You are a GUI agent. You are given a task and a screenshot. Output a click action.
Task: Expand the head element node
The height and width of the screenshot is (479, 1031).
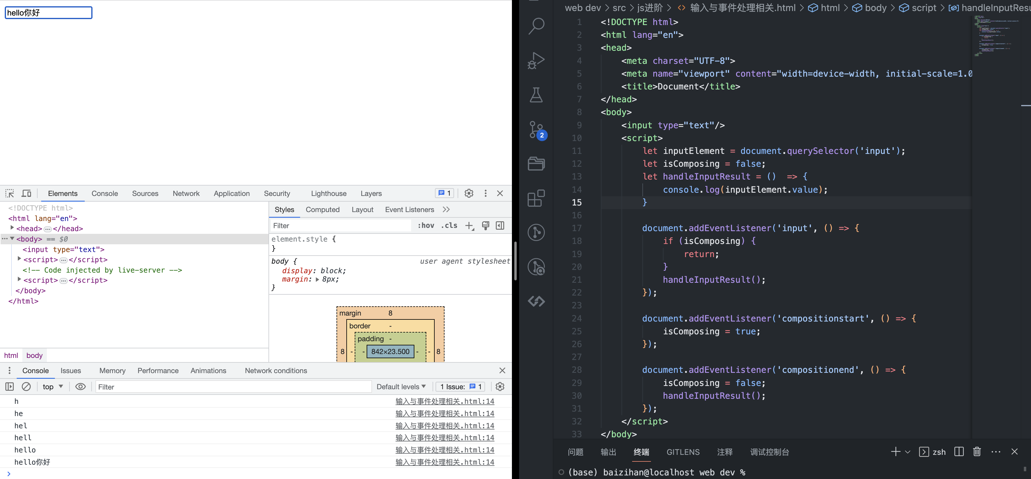[12, 228]
